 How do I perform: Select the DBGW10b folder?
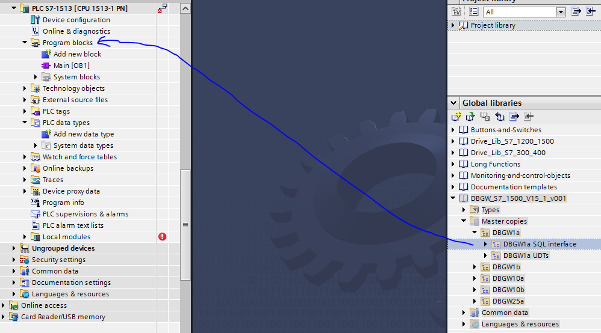(x=508, y=290)
